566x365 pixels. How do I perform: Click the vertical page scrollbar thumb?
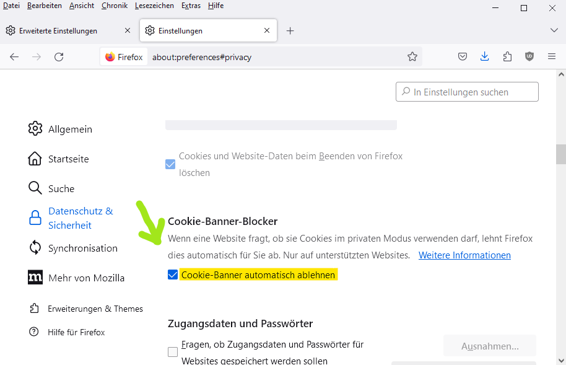tap(560, 153)
